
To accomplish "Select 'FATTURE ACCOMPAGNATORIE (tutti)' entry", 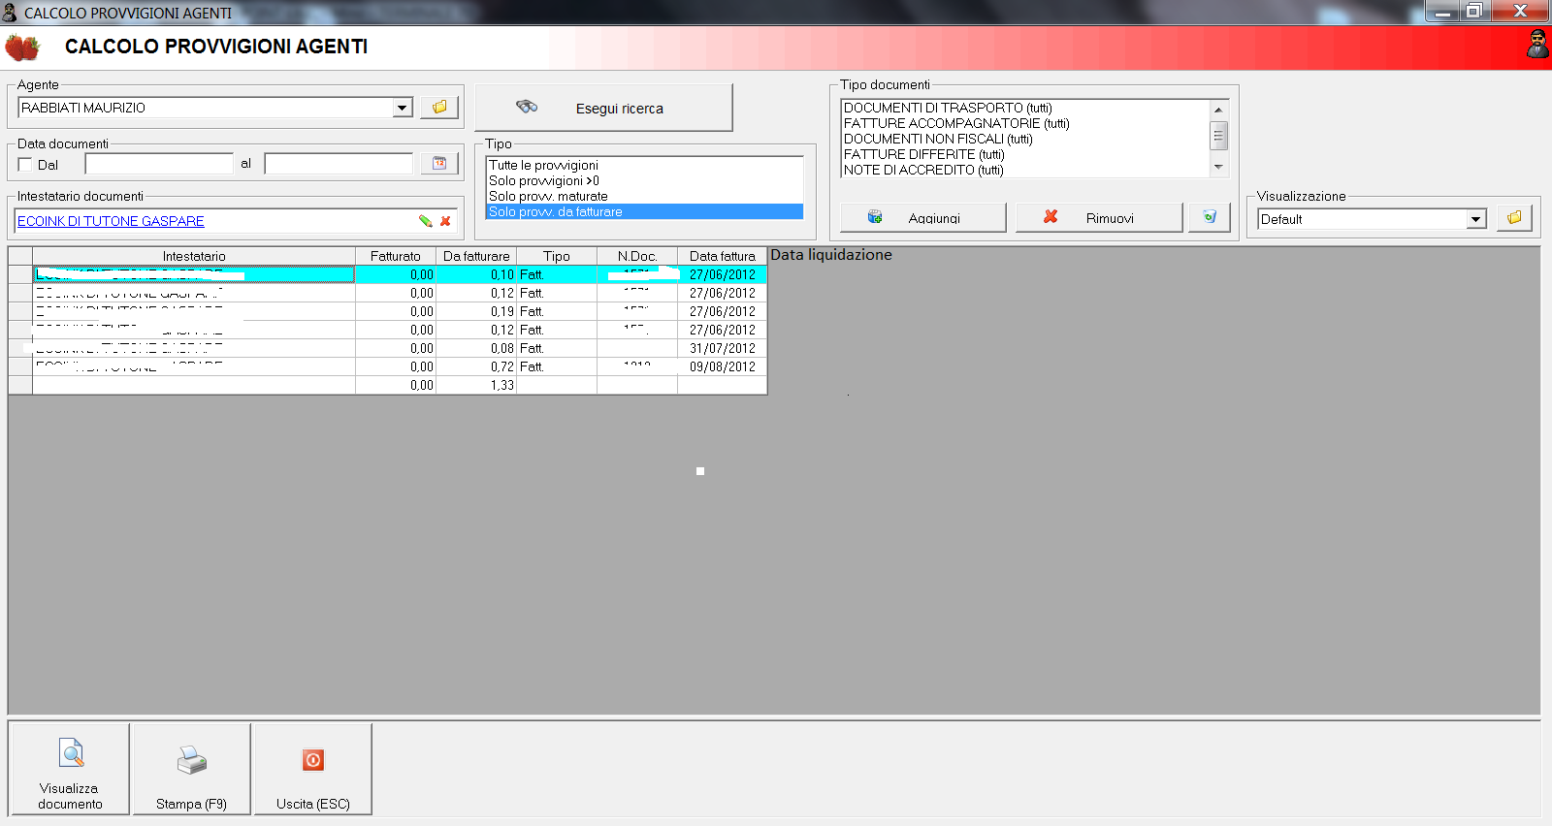I will pyautogui.click(x=1025, y=123).
